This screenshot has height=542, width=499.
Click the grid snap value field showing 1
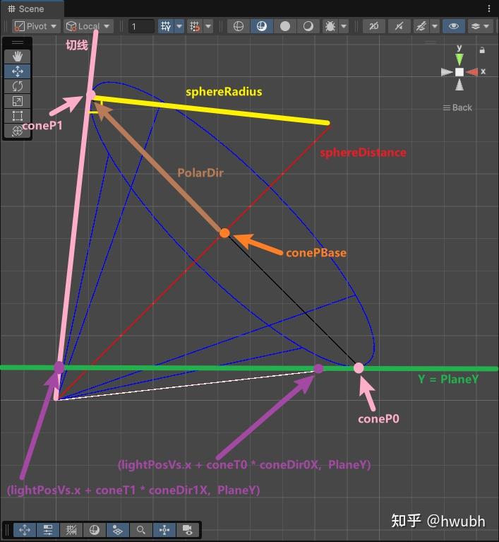pos(141,26)
